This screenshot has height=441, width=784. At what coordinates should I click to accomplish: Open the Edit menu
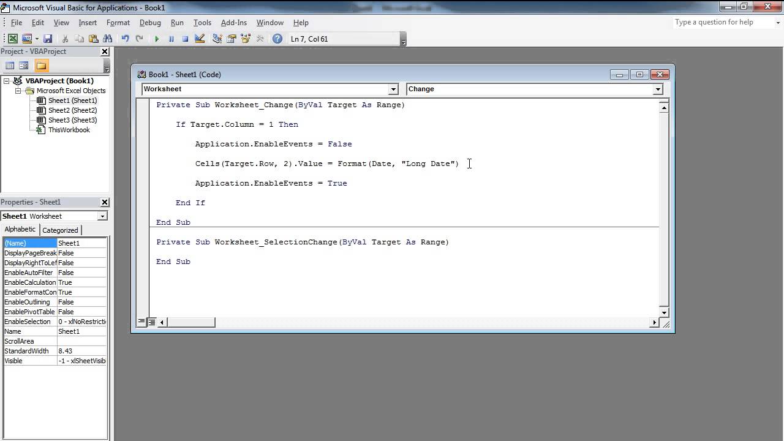pos(38,23)
